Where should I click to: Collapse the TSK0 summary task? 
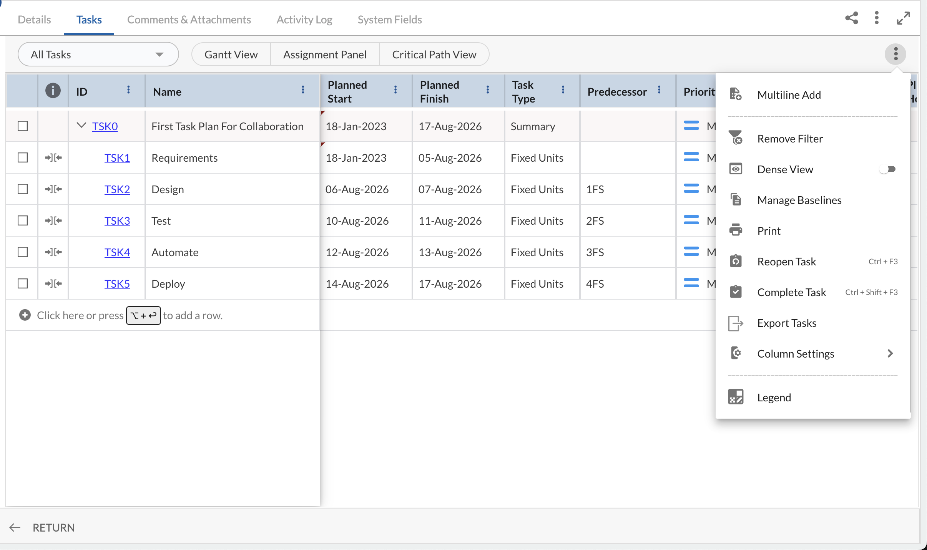click(81, 125)
